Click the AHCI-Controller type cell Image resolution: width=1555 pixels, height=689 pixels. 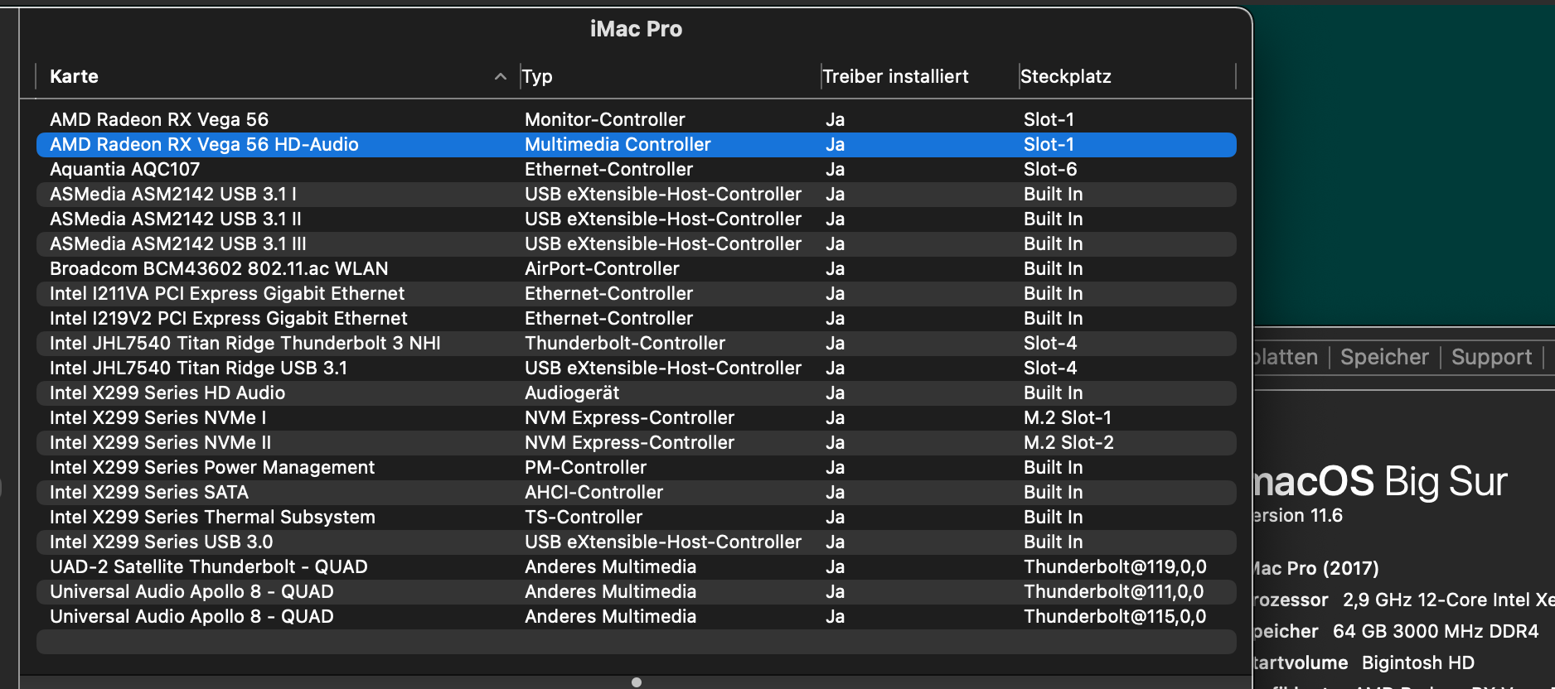point(593,492)
